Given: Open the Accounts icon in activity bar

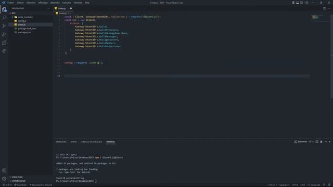Looking at the screenshot, I should click(4, 170).
